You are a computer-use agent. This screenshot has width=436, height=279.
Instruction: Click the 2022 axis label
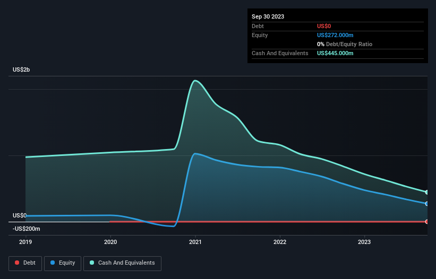point(280,242)
